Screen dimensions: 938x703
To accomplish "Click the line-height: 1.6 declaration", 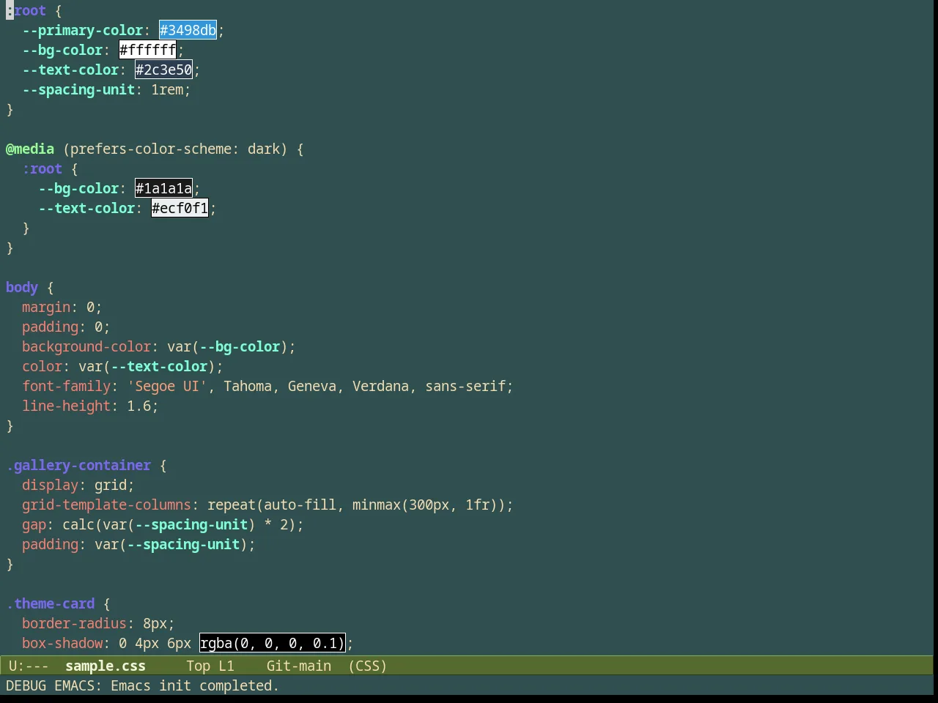I will tap(90, 406).
